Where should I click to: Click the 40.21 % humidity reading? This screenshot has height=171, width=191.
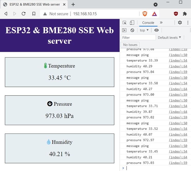tap(59, 154)
